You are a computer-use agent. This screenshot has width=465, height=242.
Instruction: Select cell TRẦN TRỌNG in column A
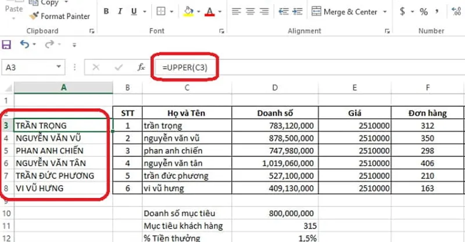coord(63,125)
